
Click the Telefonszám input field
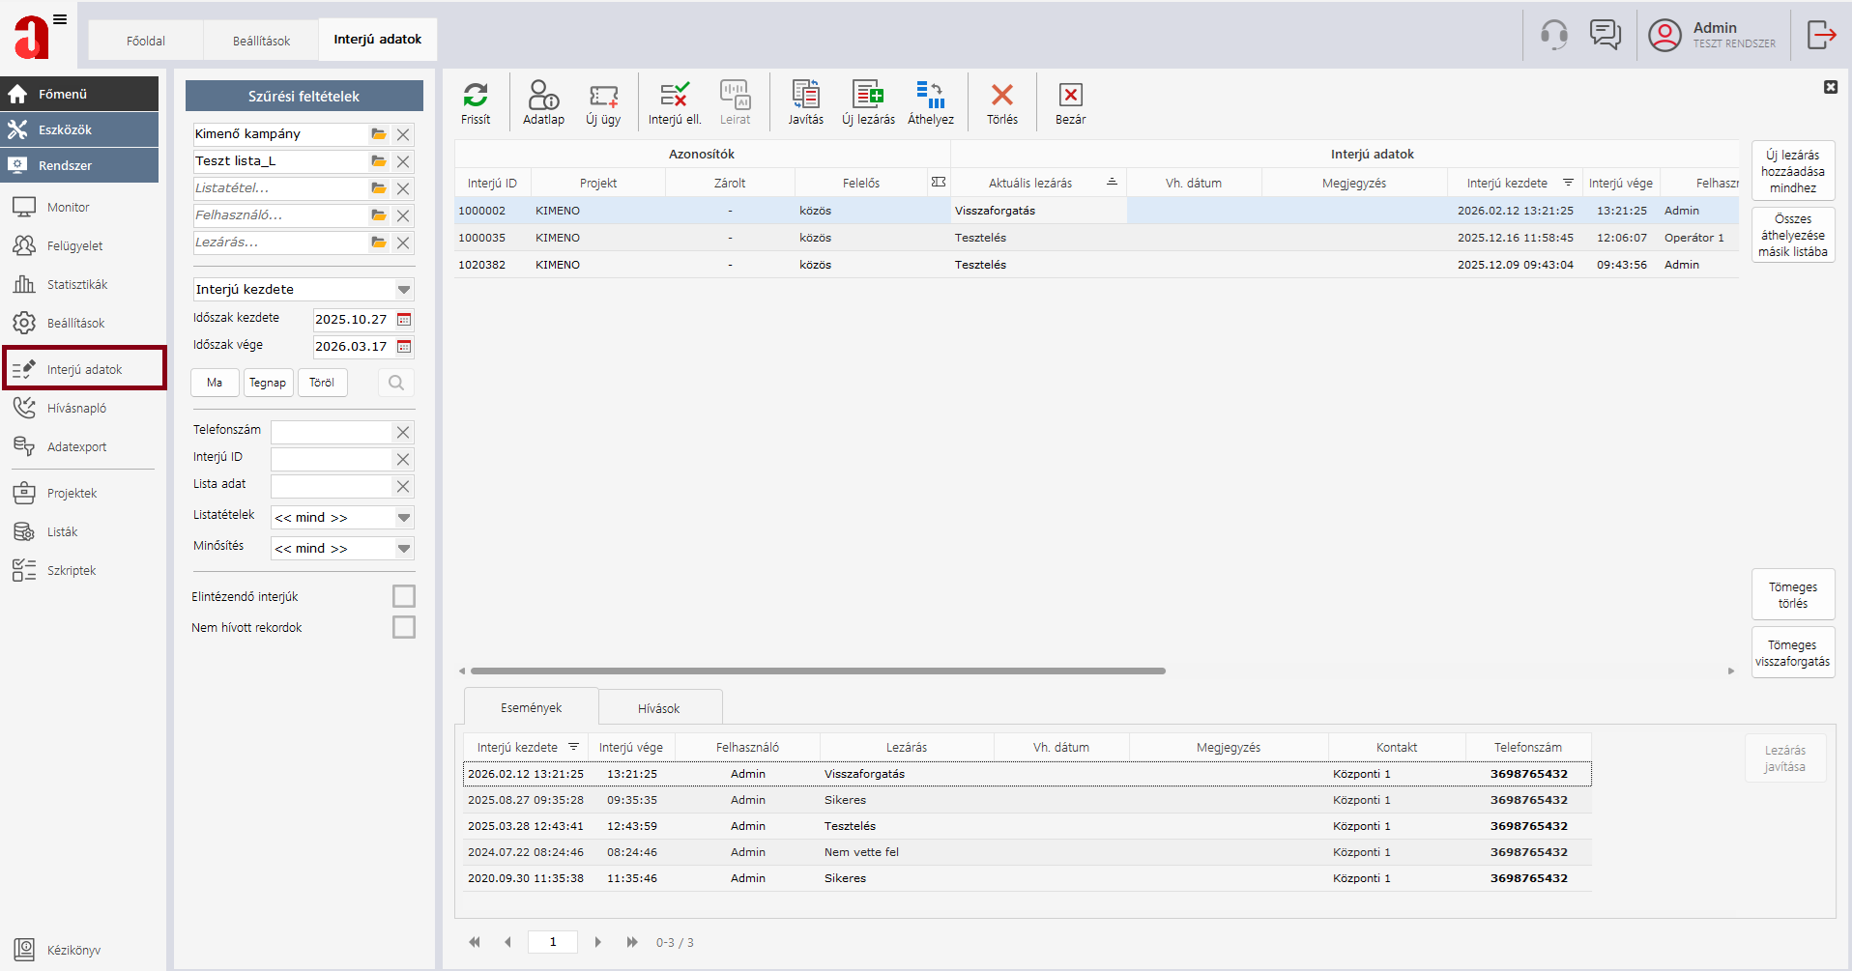coord(332,432)
